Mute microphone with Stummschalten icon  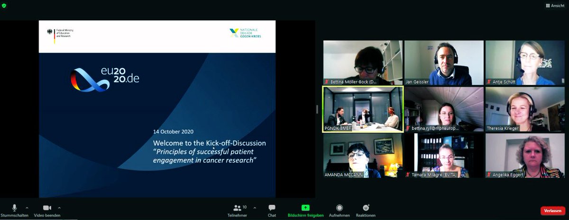point(14,208)
